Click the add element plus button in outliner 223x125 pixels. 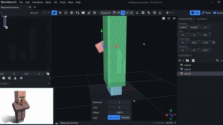pyautogui.click(x=180, y=60)
